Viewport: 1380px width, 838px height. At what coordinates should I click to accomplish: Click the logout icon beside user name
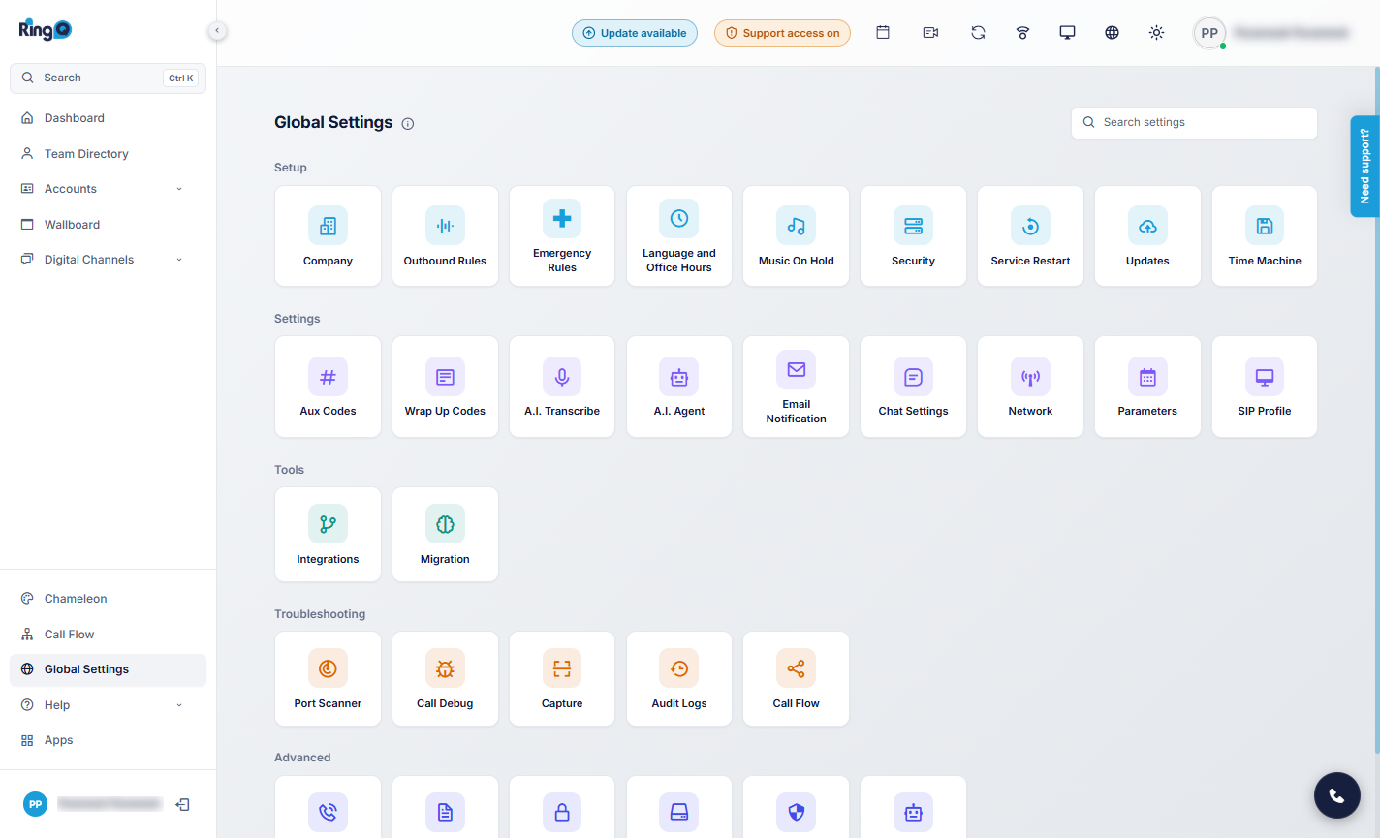(x=182, y=804)
